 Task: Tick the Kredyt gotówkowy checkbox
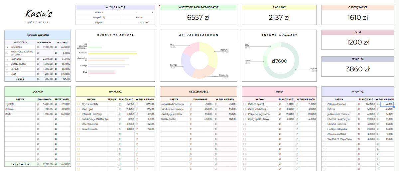click(245, 119)
